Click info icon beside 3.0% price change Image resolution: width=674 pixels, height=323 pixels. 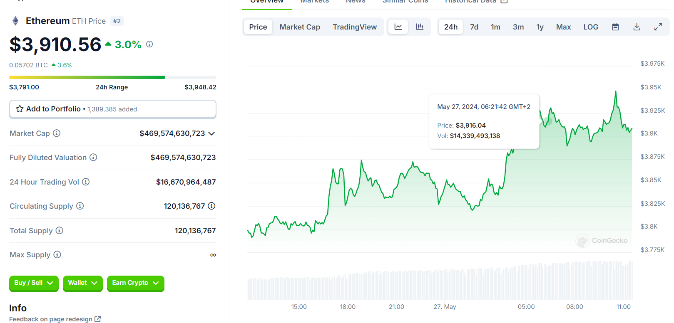[x=149, y=44]
